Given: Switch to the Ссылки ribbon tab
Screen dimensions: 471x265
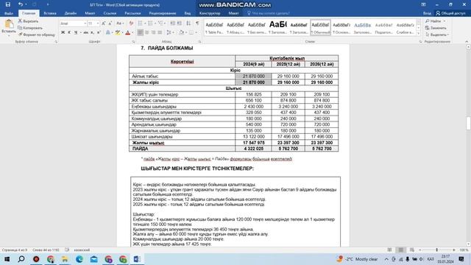Looking at the screenshot, I should 110,13.
